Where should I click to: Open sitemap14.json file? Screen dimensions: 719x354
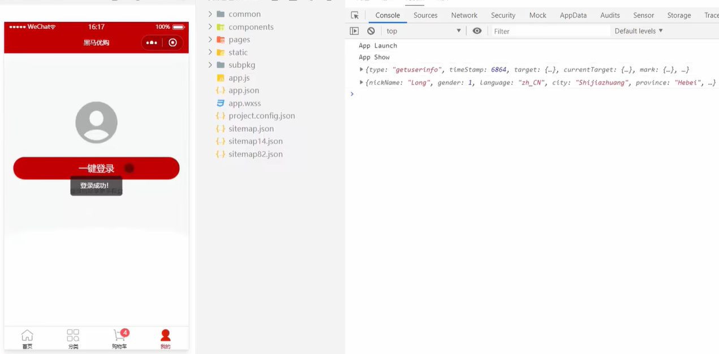[256, 141]
